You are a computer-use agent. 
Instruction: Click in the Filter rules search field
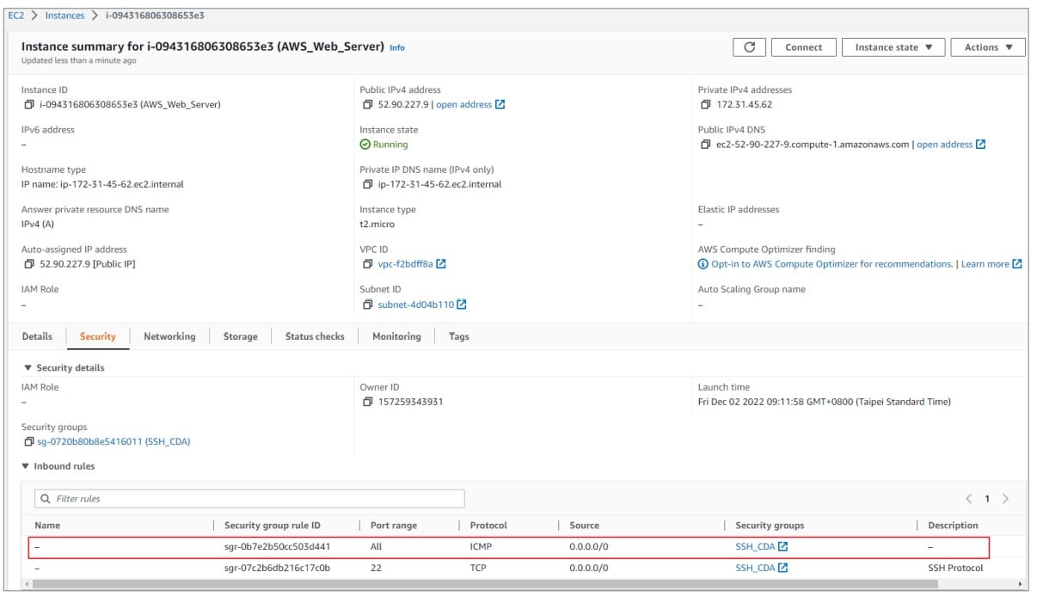pyautogui.click(x=249, y=499)
